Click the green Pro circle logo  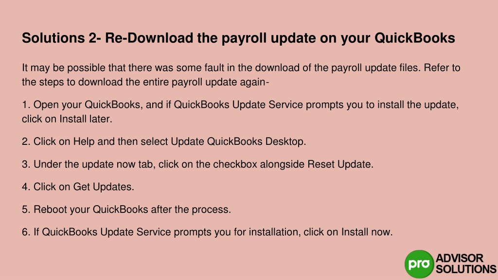coord(419,264)
